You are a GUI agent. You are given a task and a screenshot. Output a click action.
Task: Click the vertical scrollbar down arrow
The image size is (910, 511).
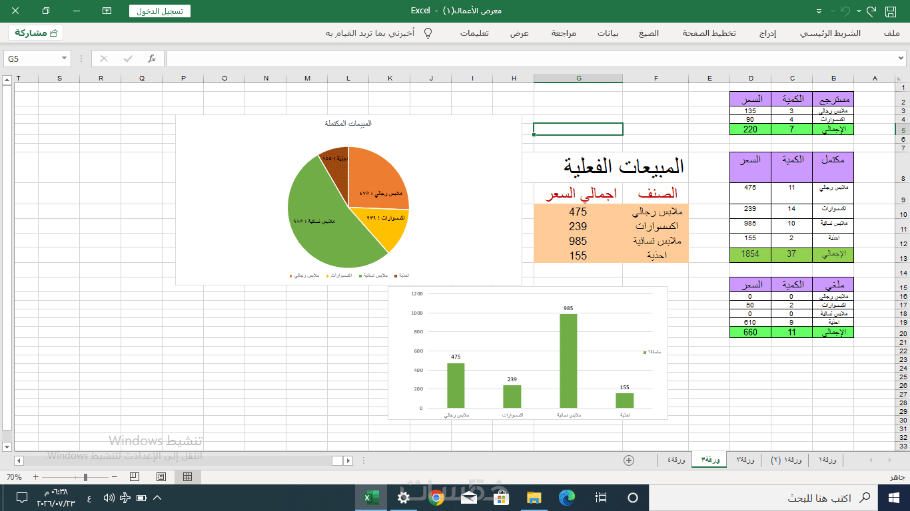point(7,446)
